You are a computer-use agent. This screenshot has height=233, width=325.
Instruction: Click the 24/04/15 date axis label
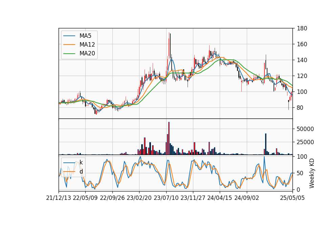pos(220,198)
